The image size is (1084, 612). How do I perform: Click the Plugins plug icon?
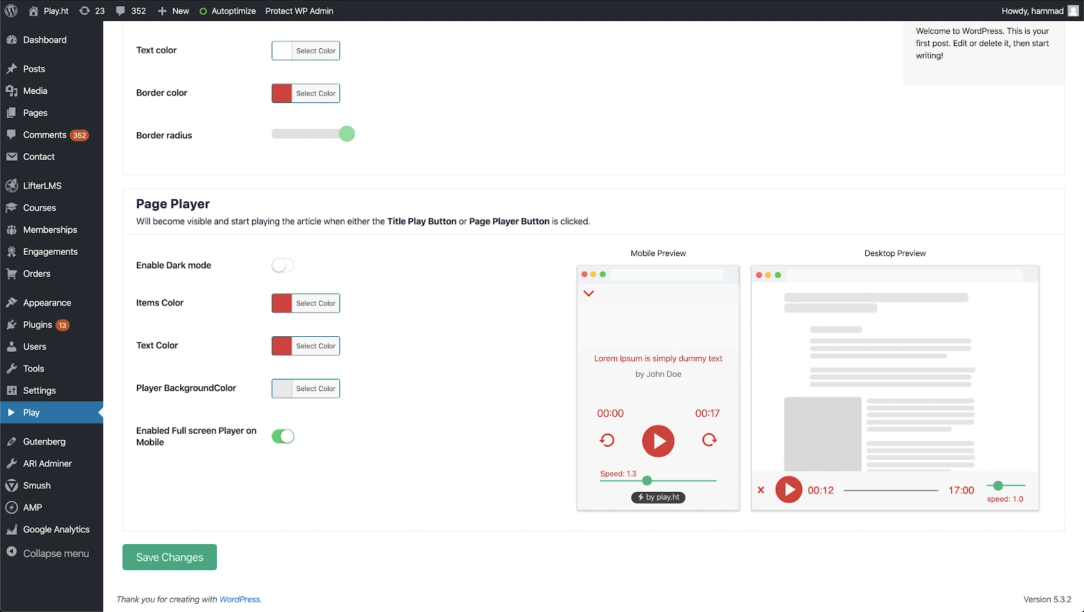(12, 325)
